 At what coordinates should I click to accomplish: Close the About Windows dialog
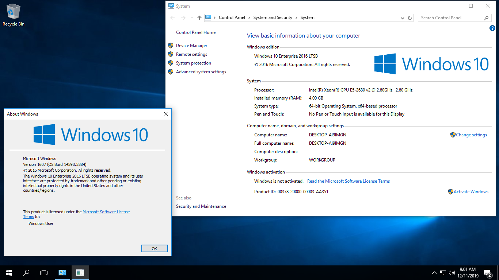click(166, 114)
